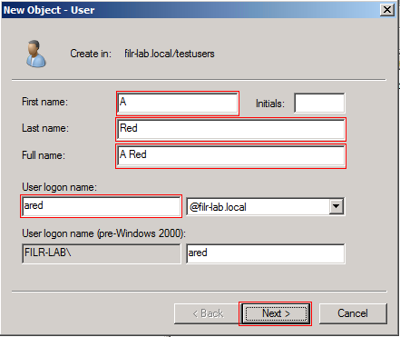
Task: Click the Initials: label
Action: click(270, 104)
